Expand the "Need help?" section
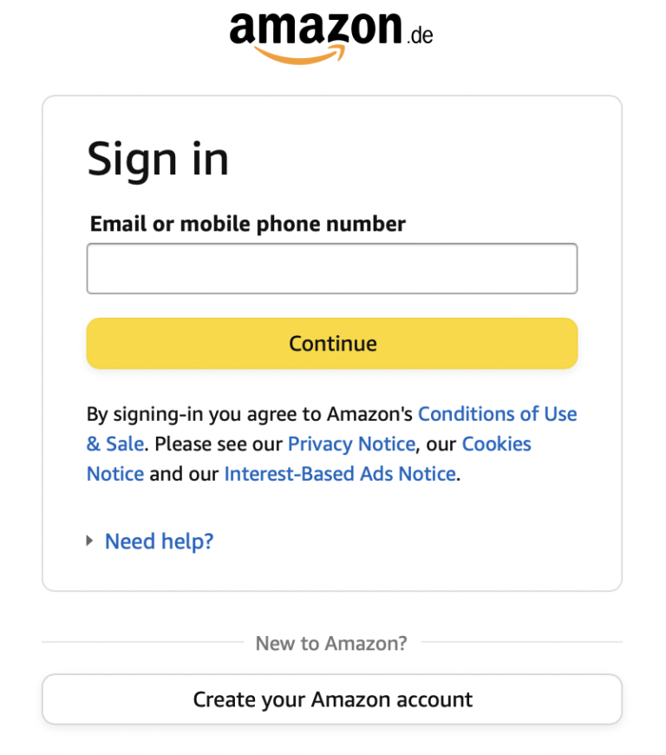Image resolution: width=666 pixels, height=755 pixels. [159, 541]
